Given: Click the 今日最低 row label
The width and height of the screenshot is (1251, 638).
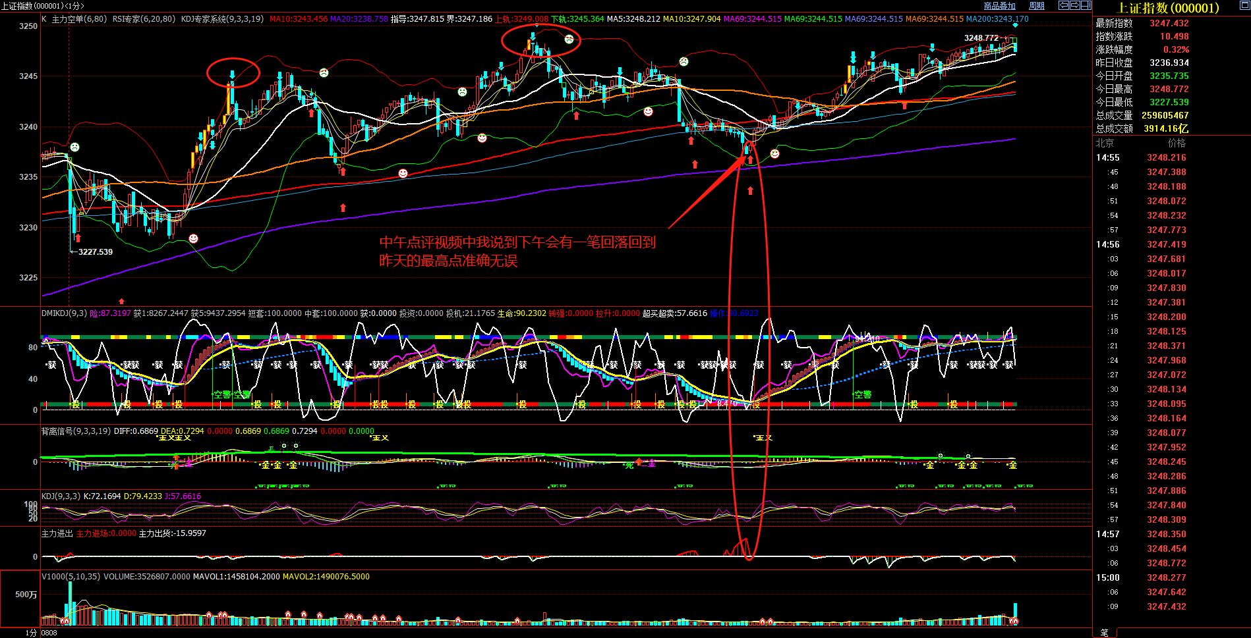Looking at the screenshot, I should [x=1114, y=102].
